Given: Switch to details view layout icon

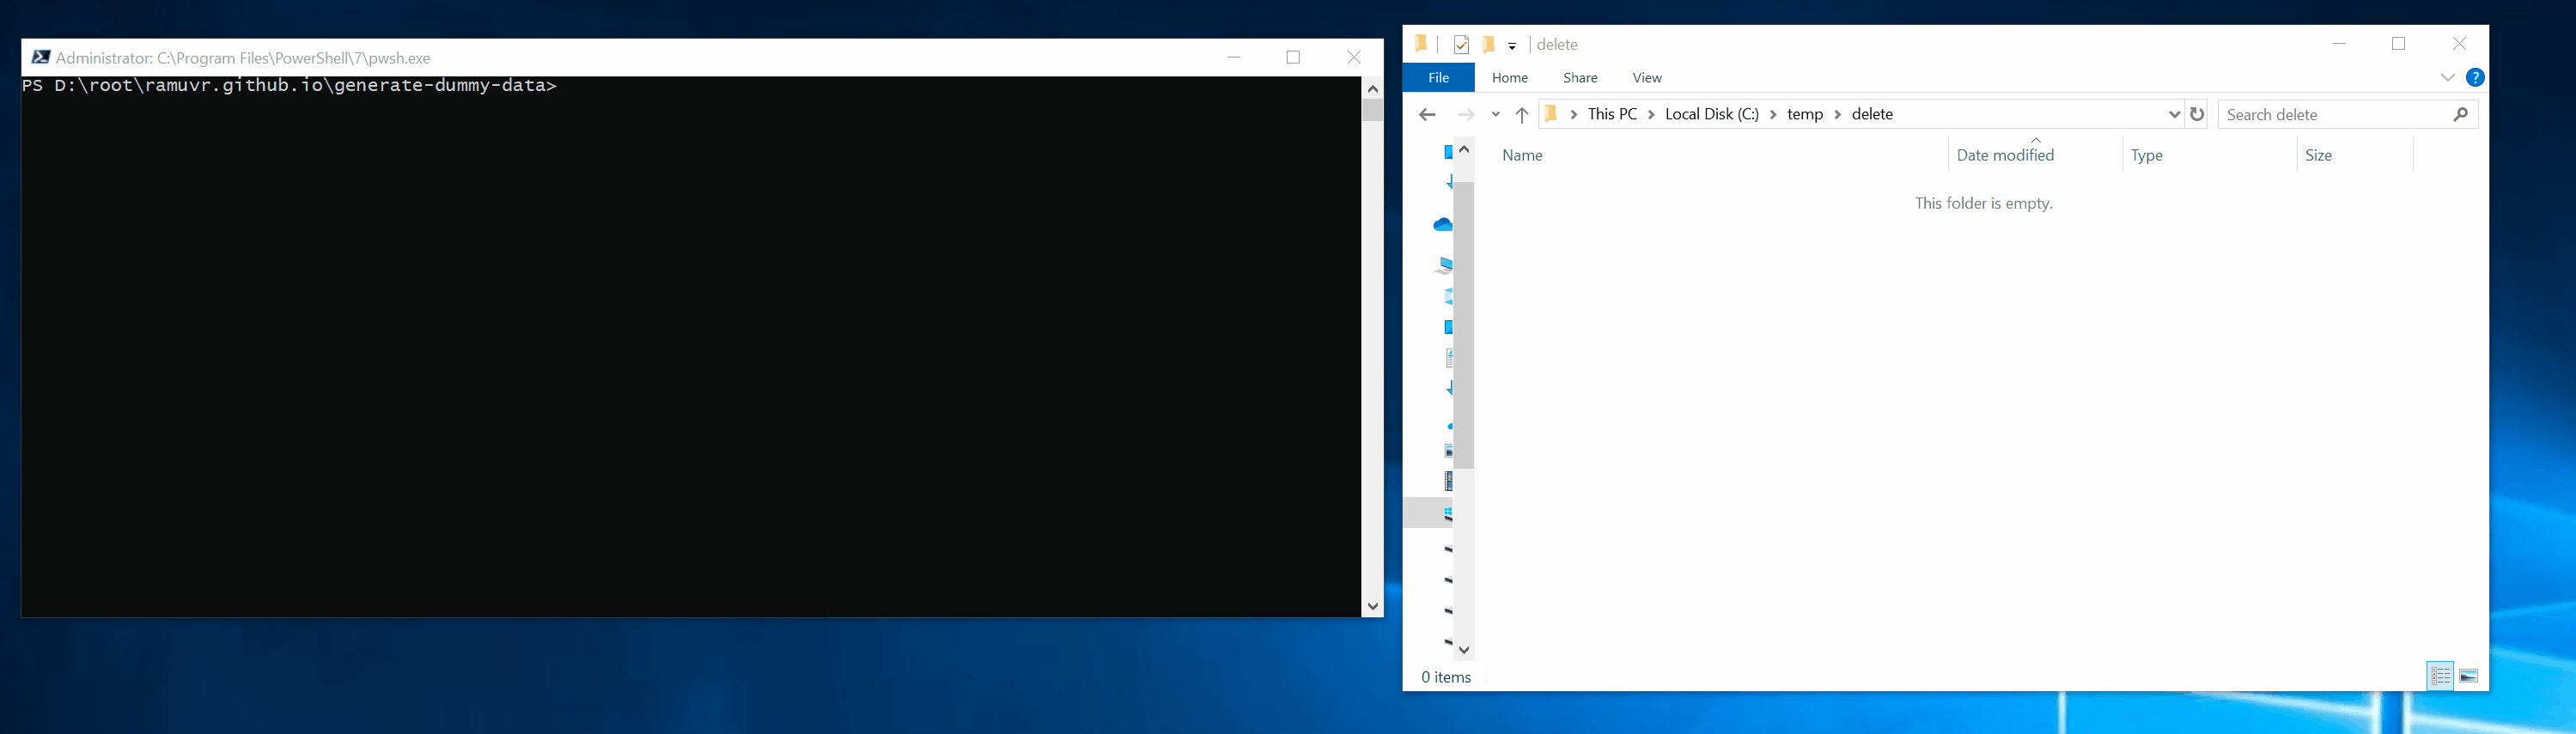Looking at the screenshot, I should pyautogui.click(x=2440, y=677).
